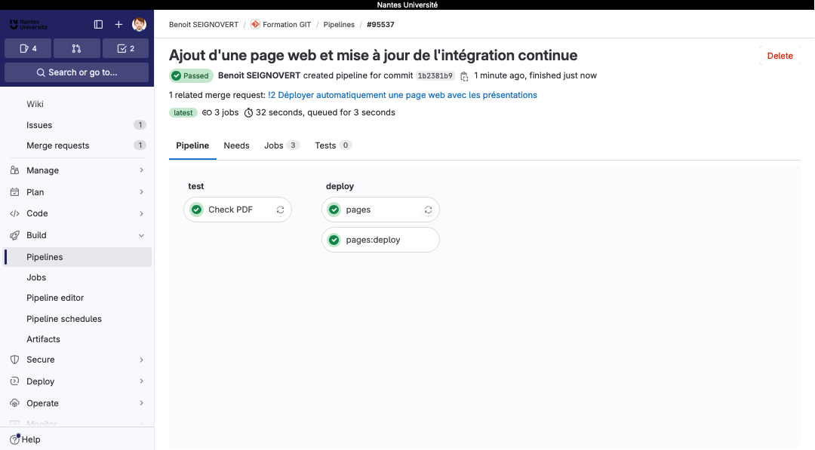
Task: Open the Help menu
Action: [x=25, y=439]
